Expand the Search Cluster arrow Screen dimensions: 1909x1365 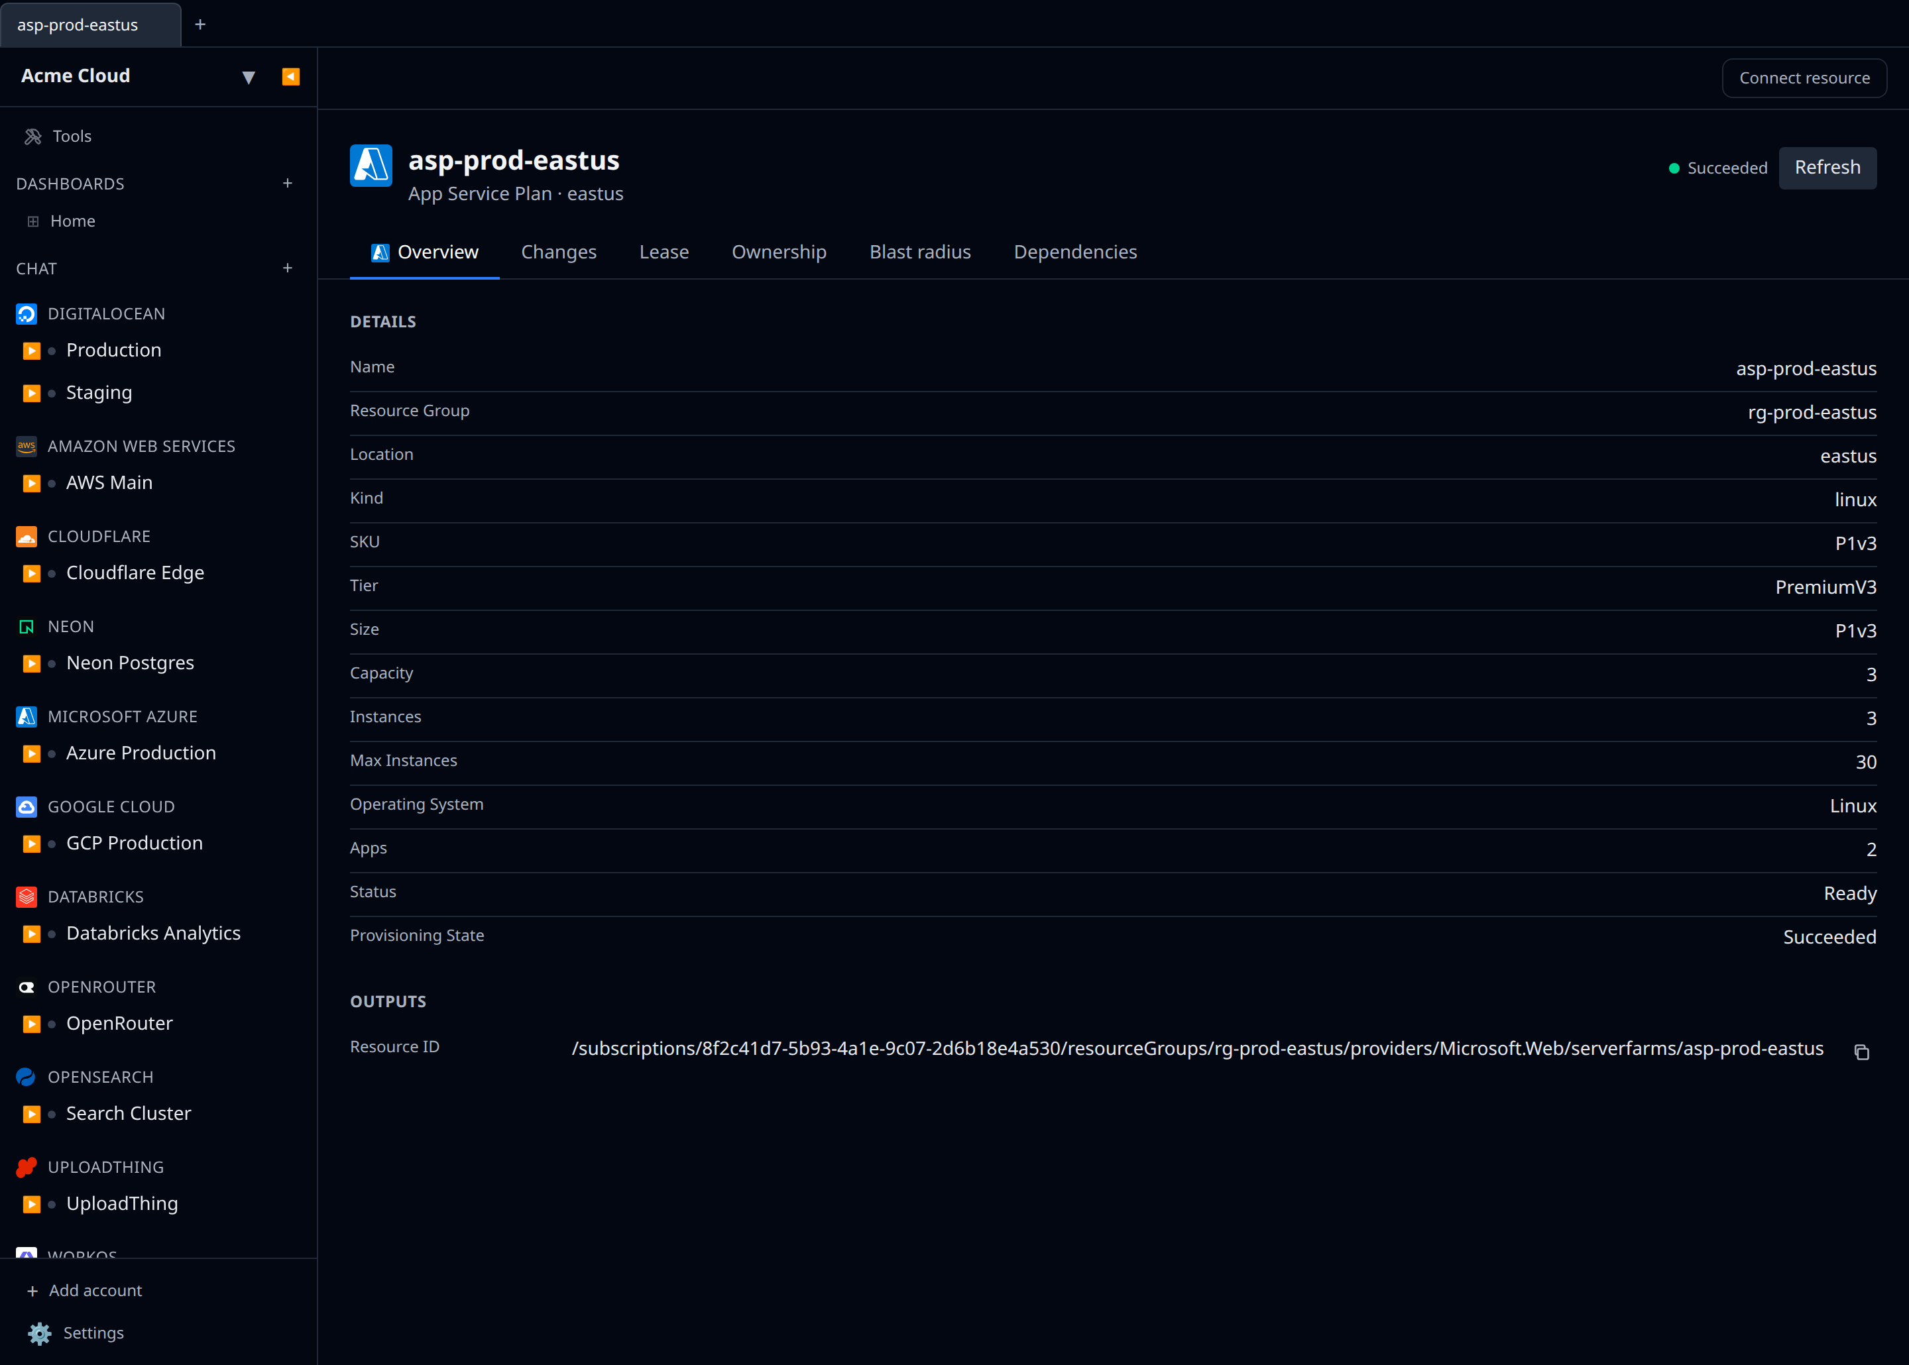point(32,1114)
